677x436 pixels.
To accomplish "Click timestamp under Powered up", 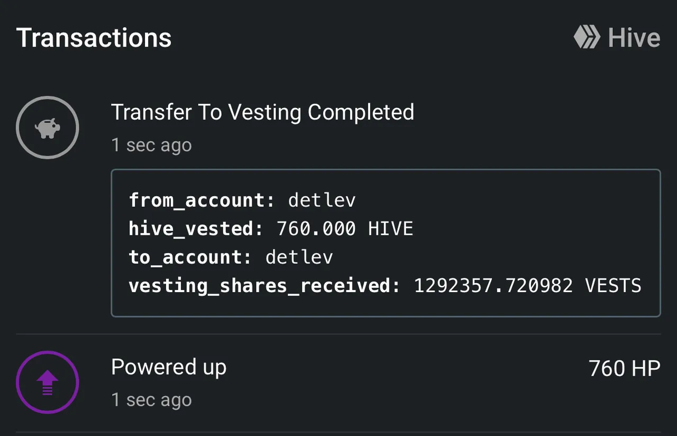I will pyautogui.click(x=151, y=400).
